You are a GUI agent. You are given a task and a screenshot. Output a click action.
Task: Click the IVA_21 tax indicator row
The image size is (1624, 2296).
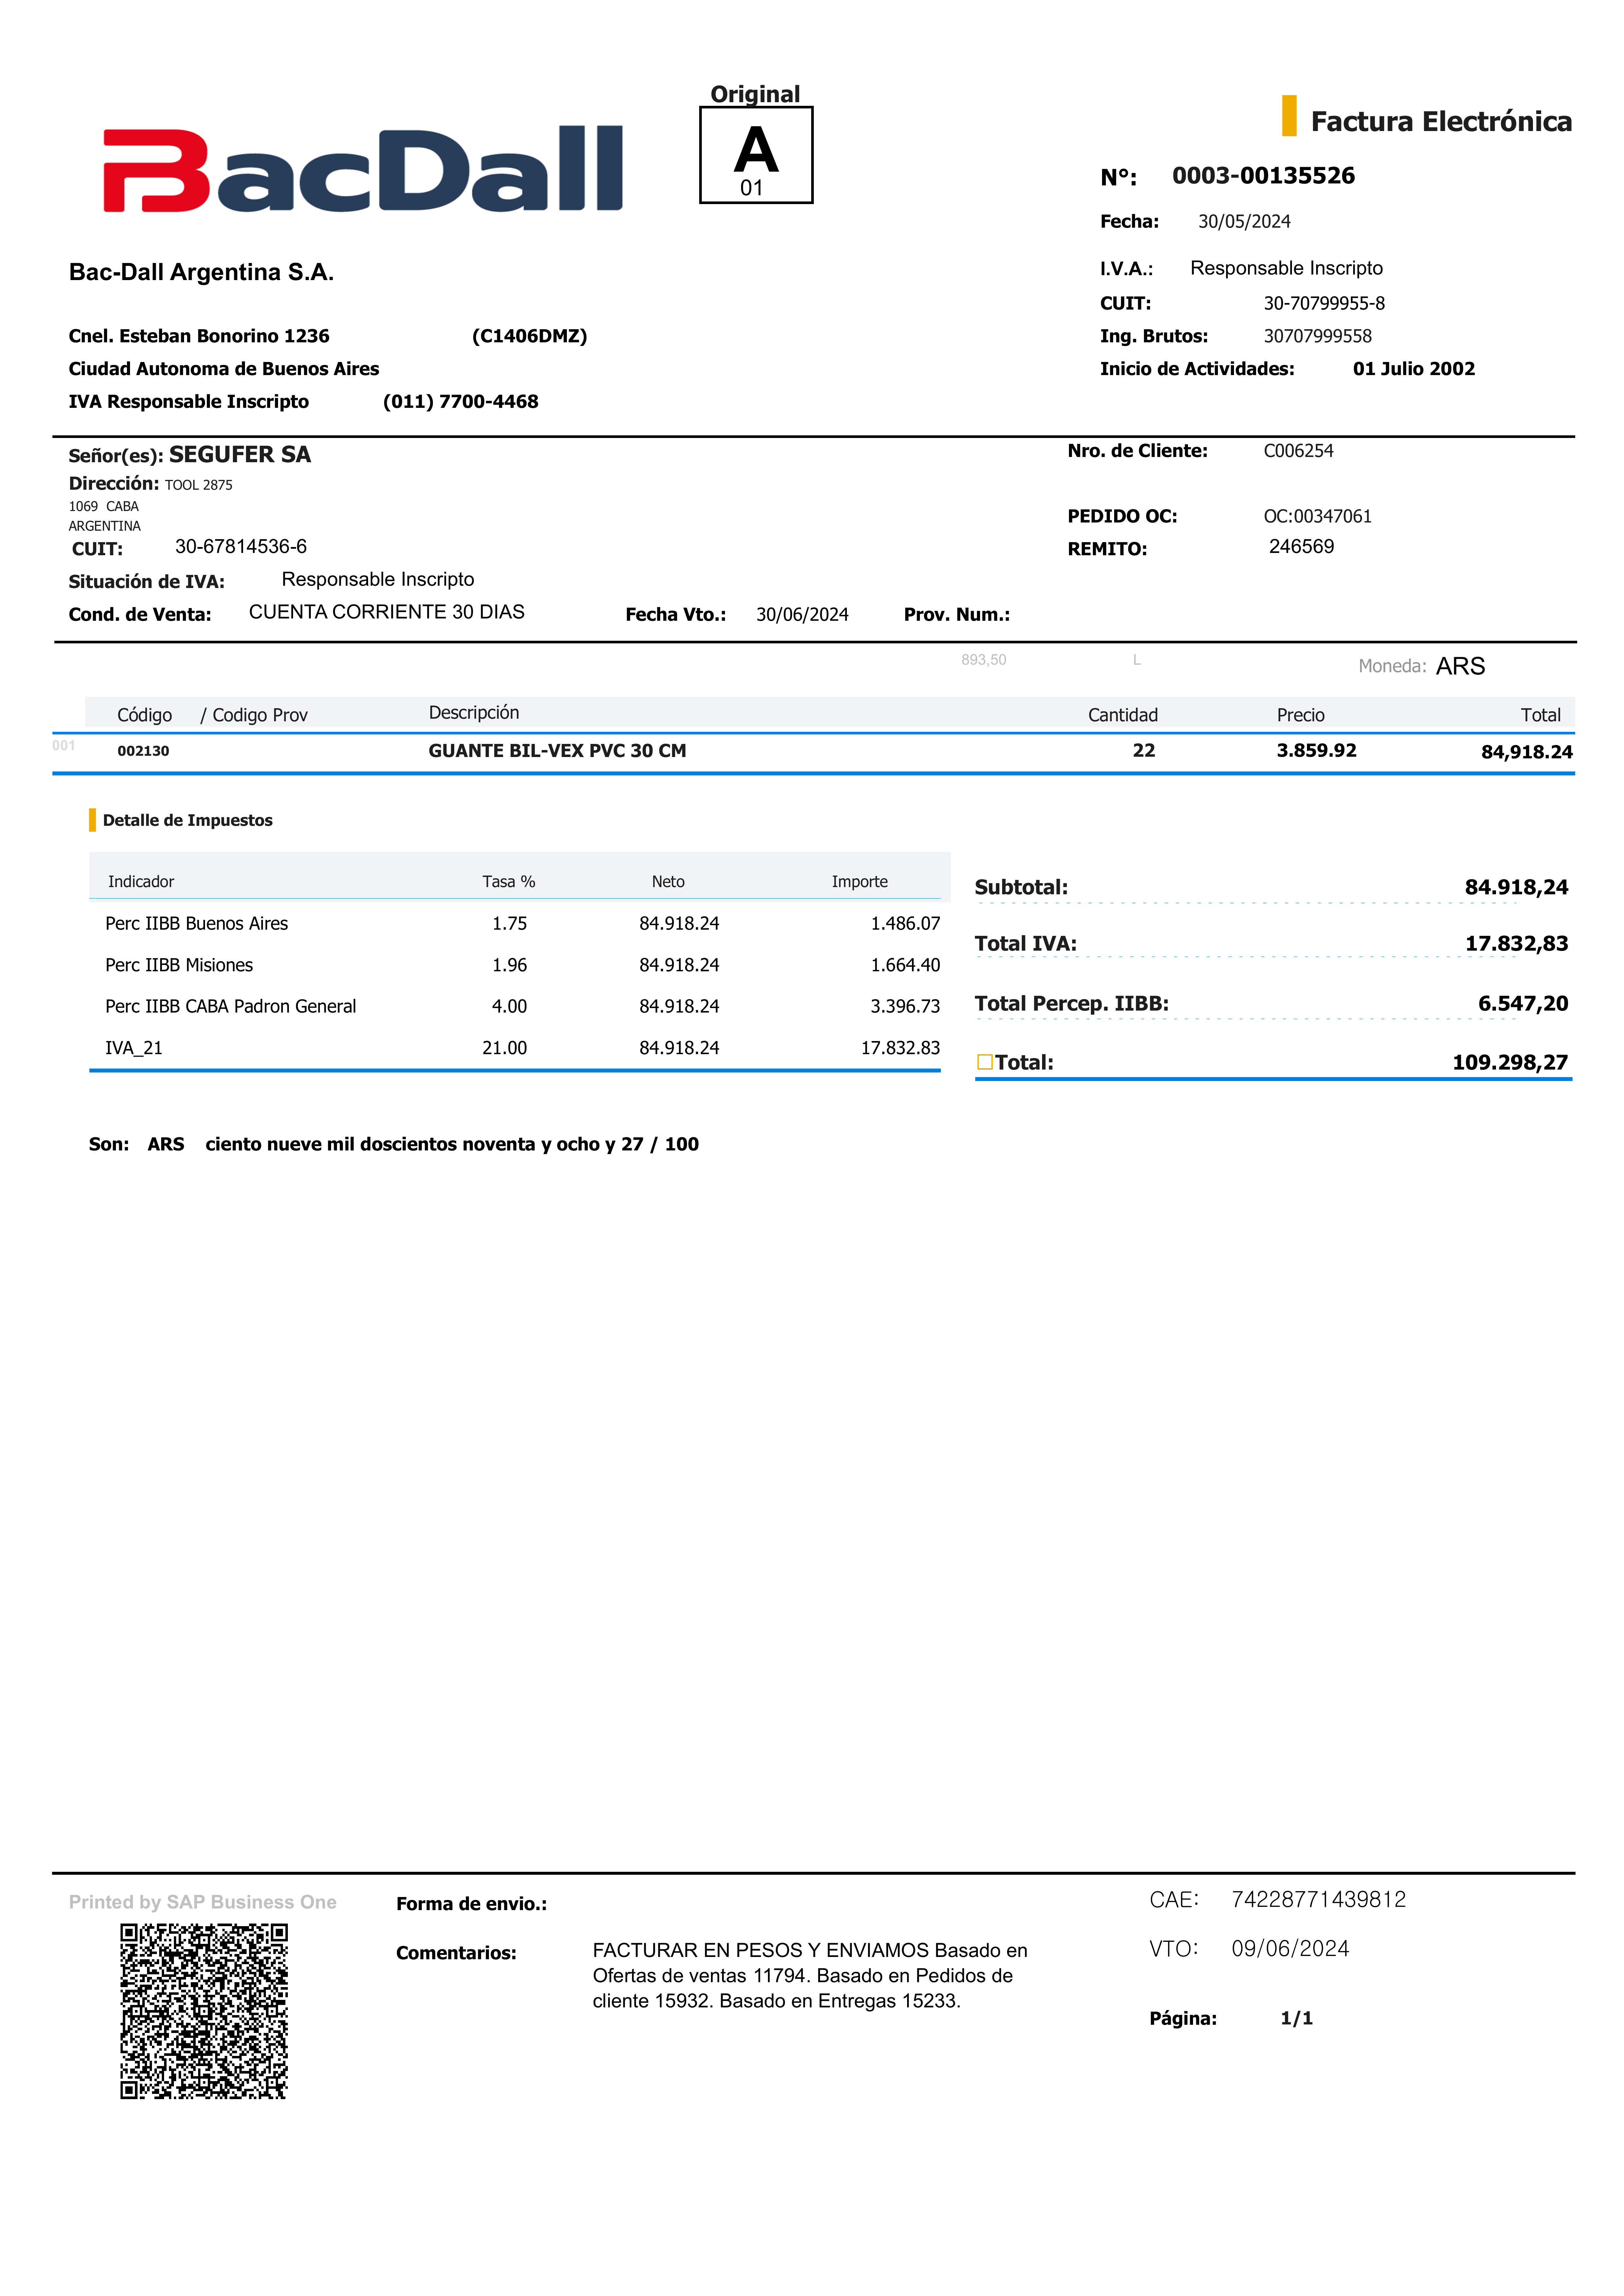coord(134,1048)
